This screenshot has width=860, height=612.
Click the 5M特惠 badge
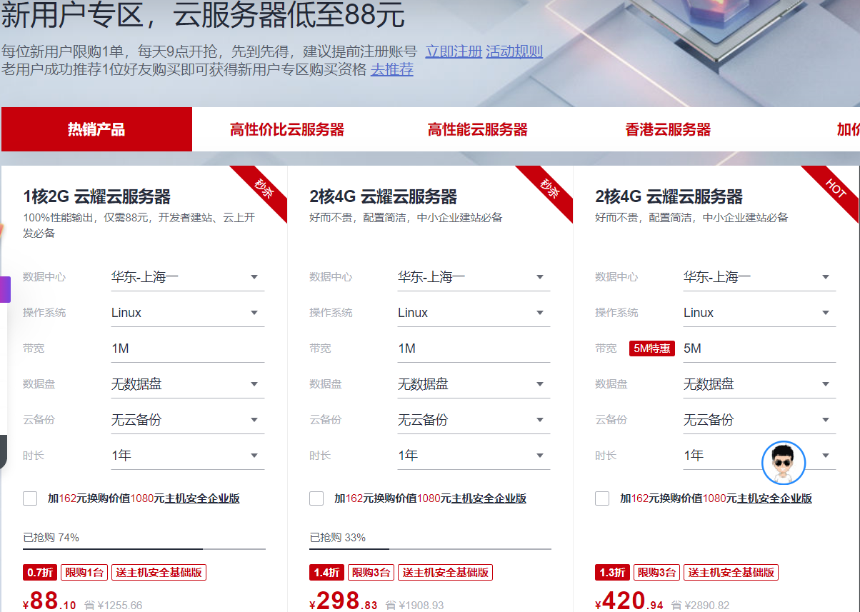coord(651,348)
